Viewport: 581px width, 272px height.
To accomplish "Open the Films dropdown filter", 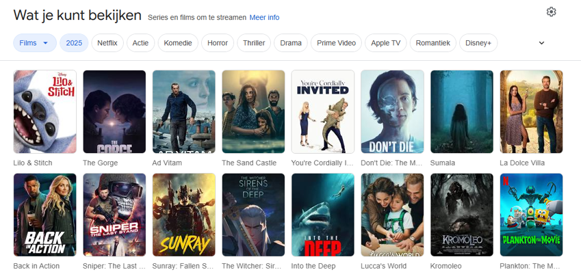I will tap(35, 43).
